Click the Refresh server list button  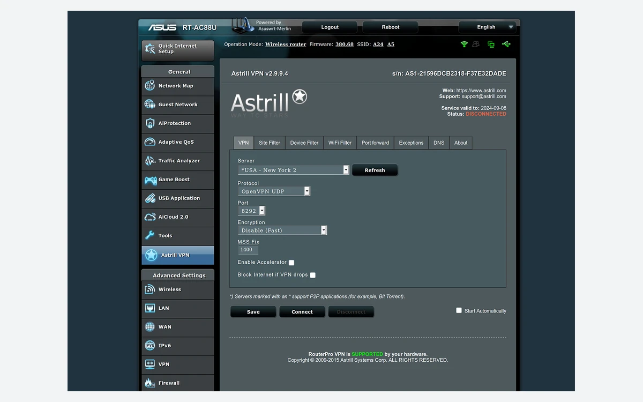375,170
